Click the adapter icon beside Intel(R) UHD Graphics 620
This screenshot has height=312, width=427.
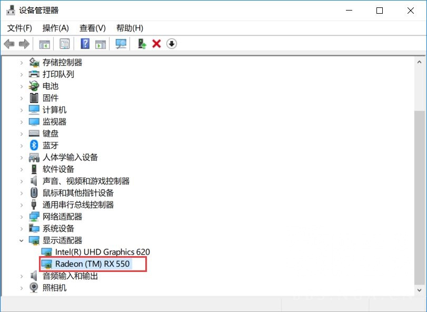(46, 252)
